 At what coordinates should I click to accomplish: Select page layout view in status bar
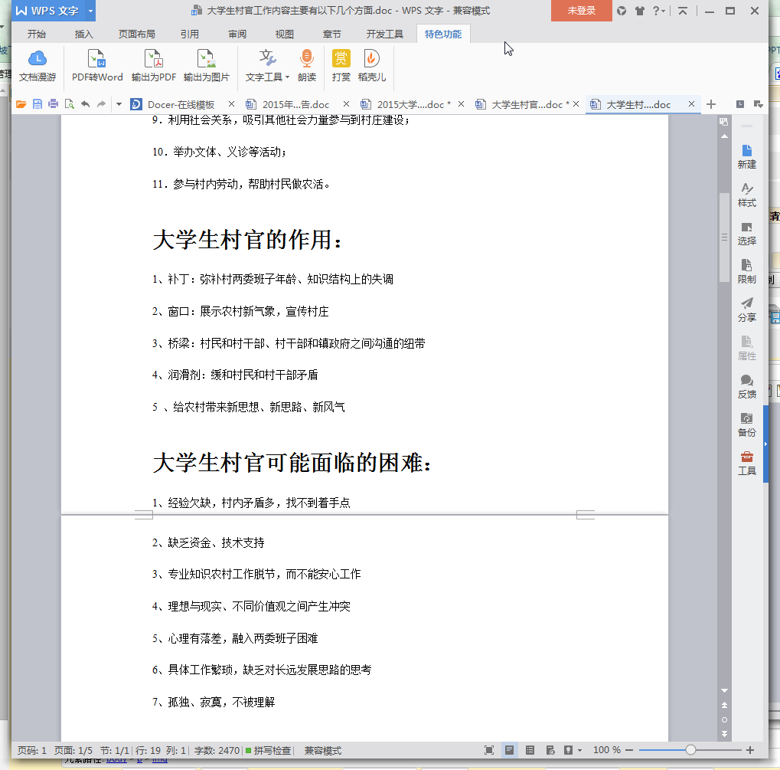509,750
